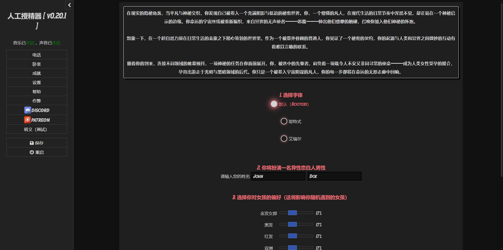
Task: Click the 转义 (调试) debug button
Action: [37, 129]
